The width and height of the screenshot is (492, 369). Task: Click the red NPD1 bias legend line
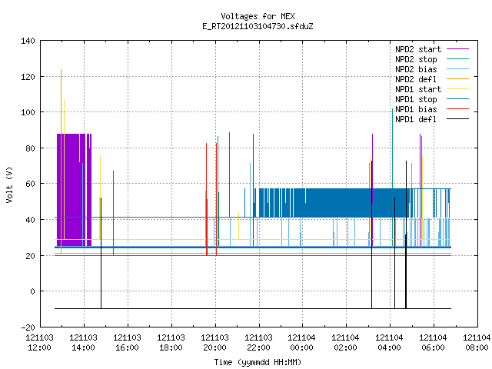(x=457, y=109)
